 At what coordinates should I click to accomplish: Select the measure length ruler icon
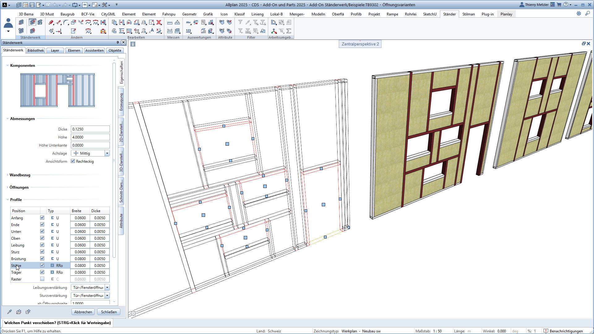click(170, 22)
